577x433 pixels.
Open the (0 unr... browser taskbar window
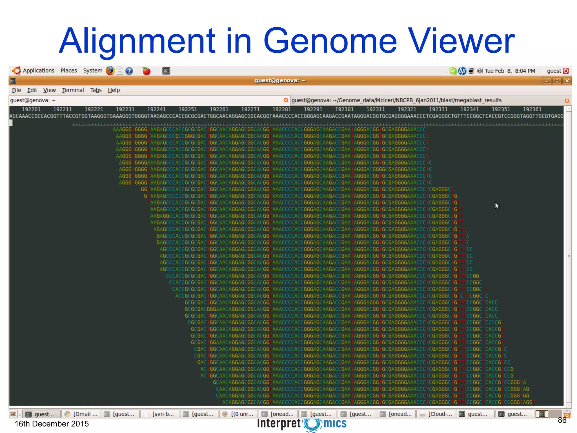tap(239, 414)
